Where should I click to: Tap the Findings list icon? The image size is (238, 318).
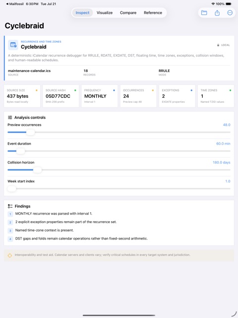click(10, 206)
